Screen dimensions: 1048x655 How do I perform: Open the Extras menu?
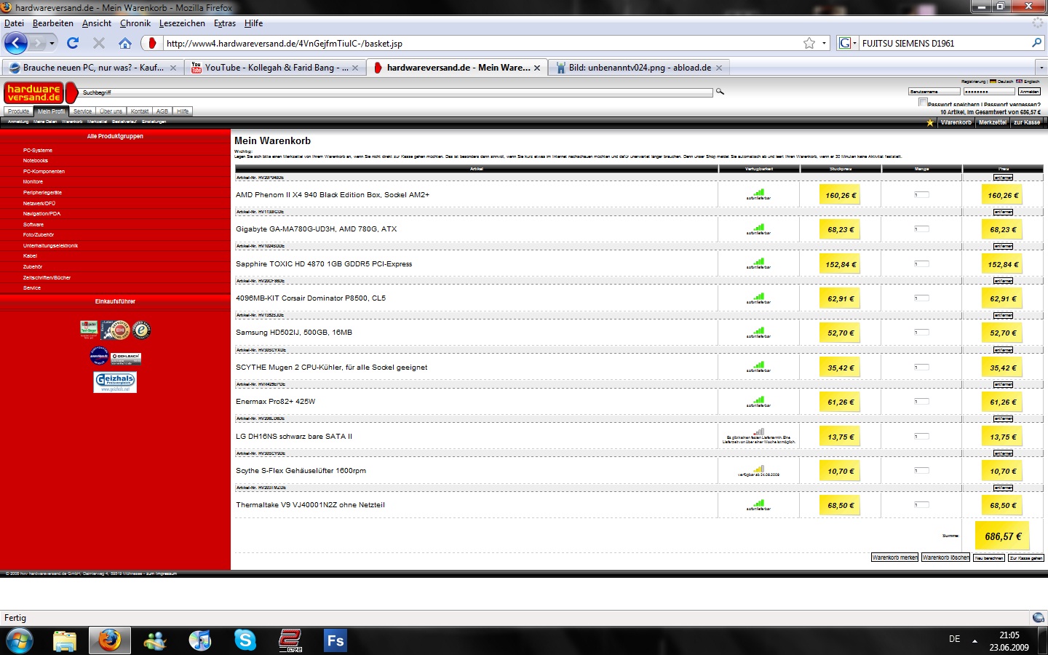(225, 23)
